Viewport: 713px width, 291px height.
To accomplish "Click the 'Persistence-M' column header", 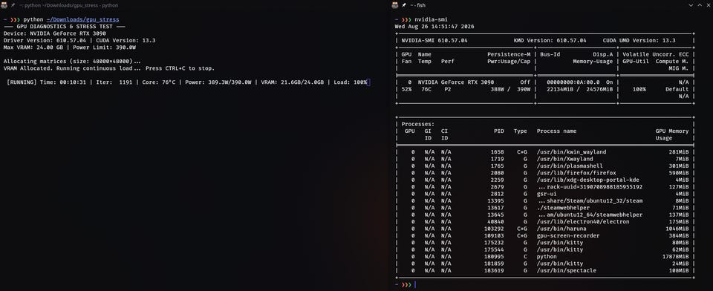I will click(x=508, y=54).
